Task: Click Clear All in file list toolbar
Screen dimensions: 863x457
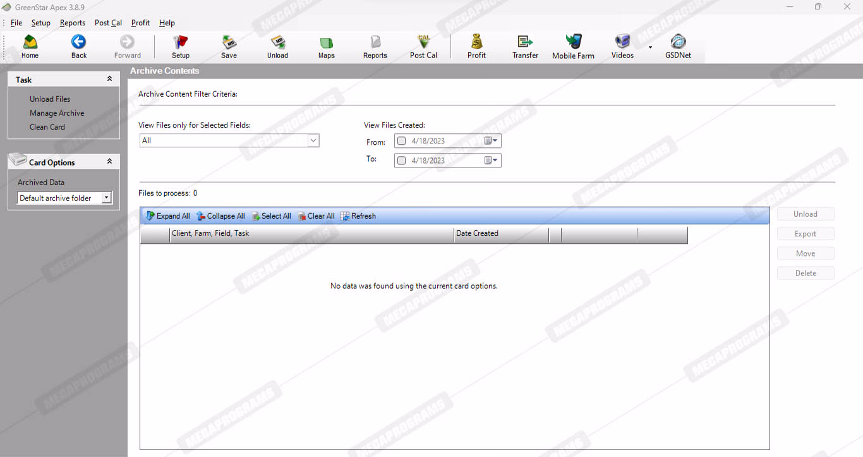Action: 316,216
